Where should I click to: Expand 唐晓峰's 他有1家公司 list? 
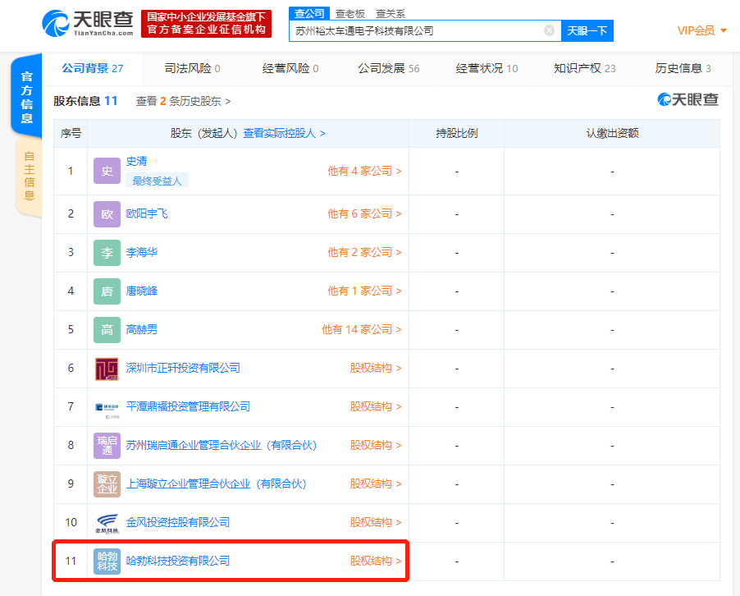[x=364, y=291]
